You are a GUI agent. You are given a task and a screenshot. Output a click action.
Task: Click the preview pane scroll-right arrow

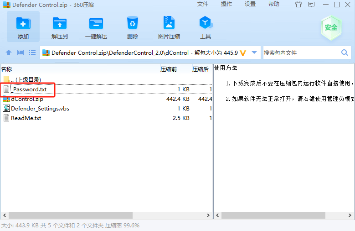pos(350,215)
